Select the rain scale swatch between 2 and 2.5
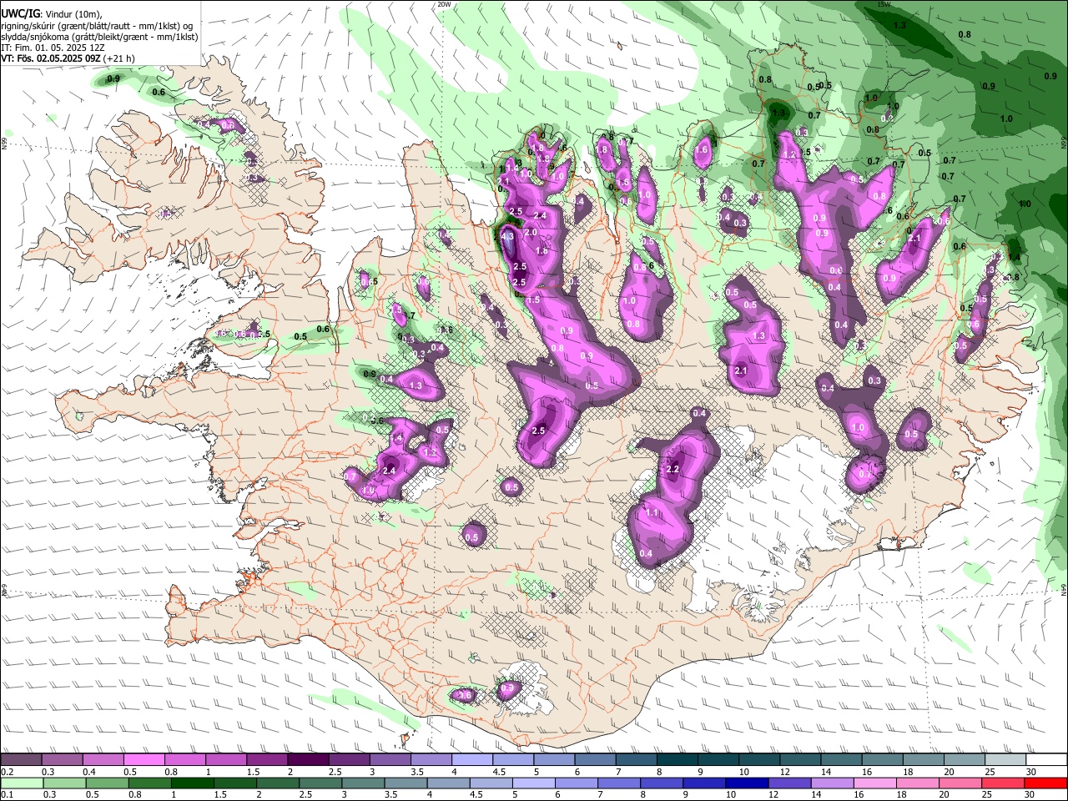The image size is (1068, 801). [278, 783]
